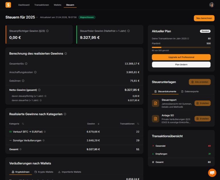Click the plan usage progress bar
Viewport: 220px width, 180px height.
pos(181,48)
